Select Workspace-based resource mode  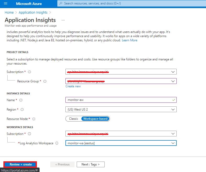click(95, 119)
